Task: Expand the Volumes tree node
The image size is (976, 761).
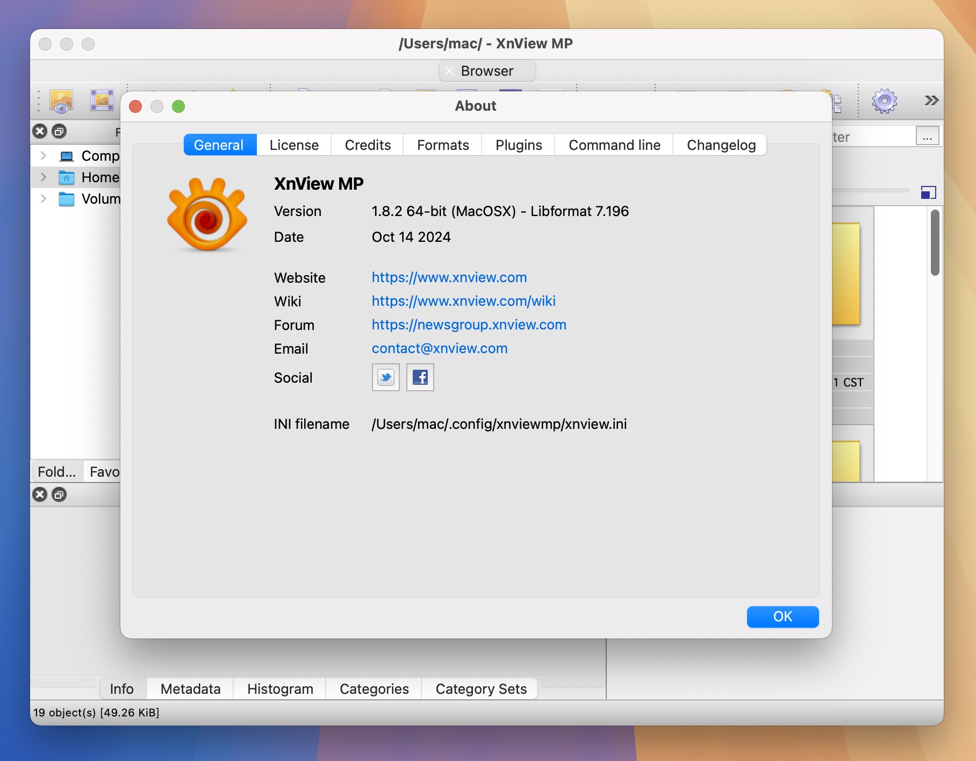Action: pyautogui.click(x=44, y=199)
